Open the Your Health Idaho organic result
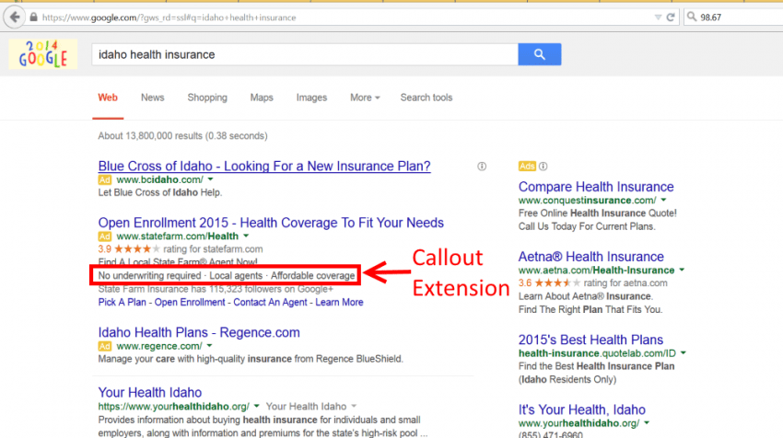Viewport: 783px width, 438px height. tap(150, 393)
